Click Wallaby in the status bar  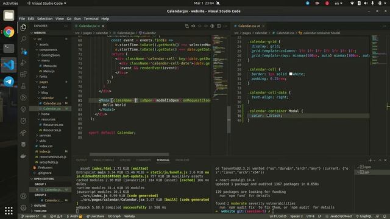(129, 217)
